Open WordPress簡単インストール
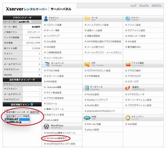This screenshot has height=148, width=167. click(61, 133)
